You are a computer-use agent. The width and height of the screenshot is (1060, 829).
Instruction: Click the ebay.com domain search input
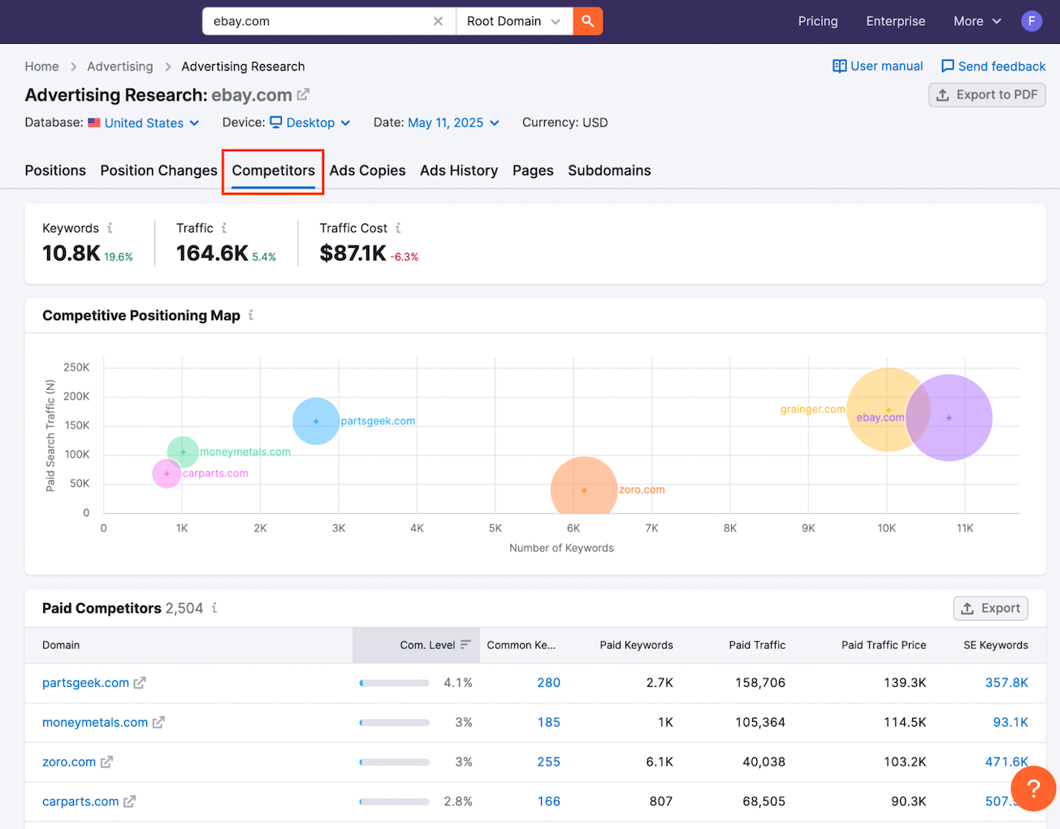click(x=317, y=21)
